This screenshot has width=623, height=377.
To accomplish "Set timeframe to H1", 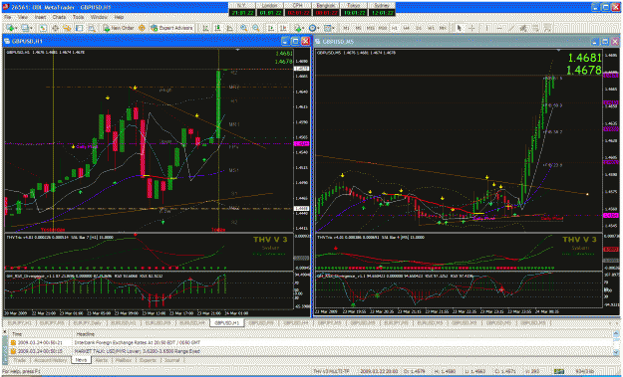I will [x=395, y=28].
